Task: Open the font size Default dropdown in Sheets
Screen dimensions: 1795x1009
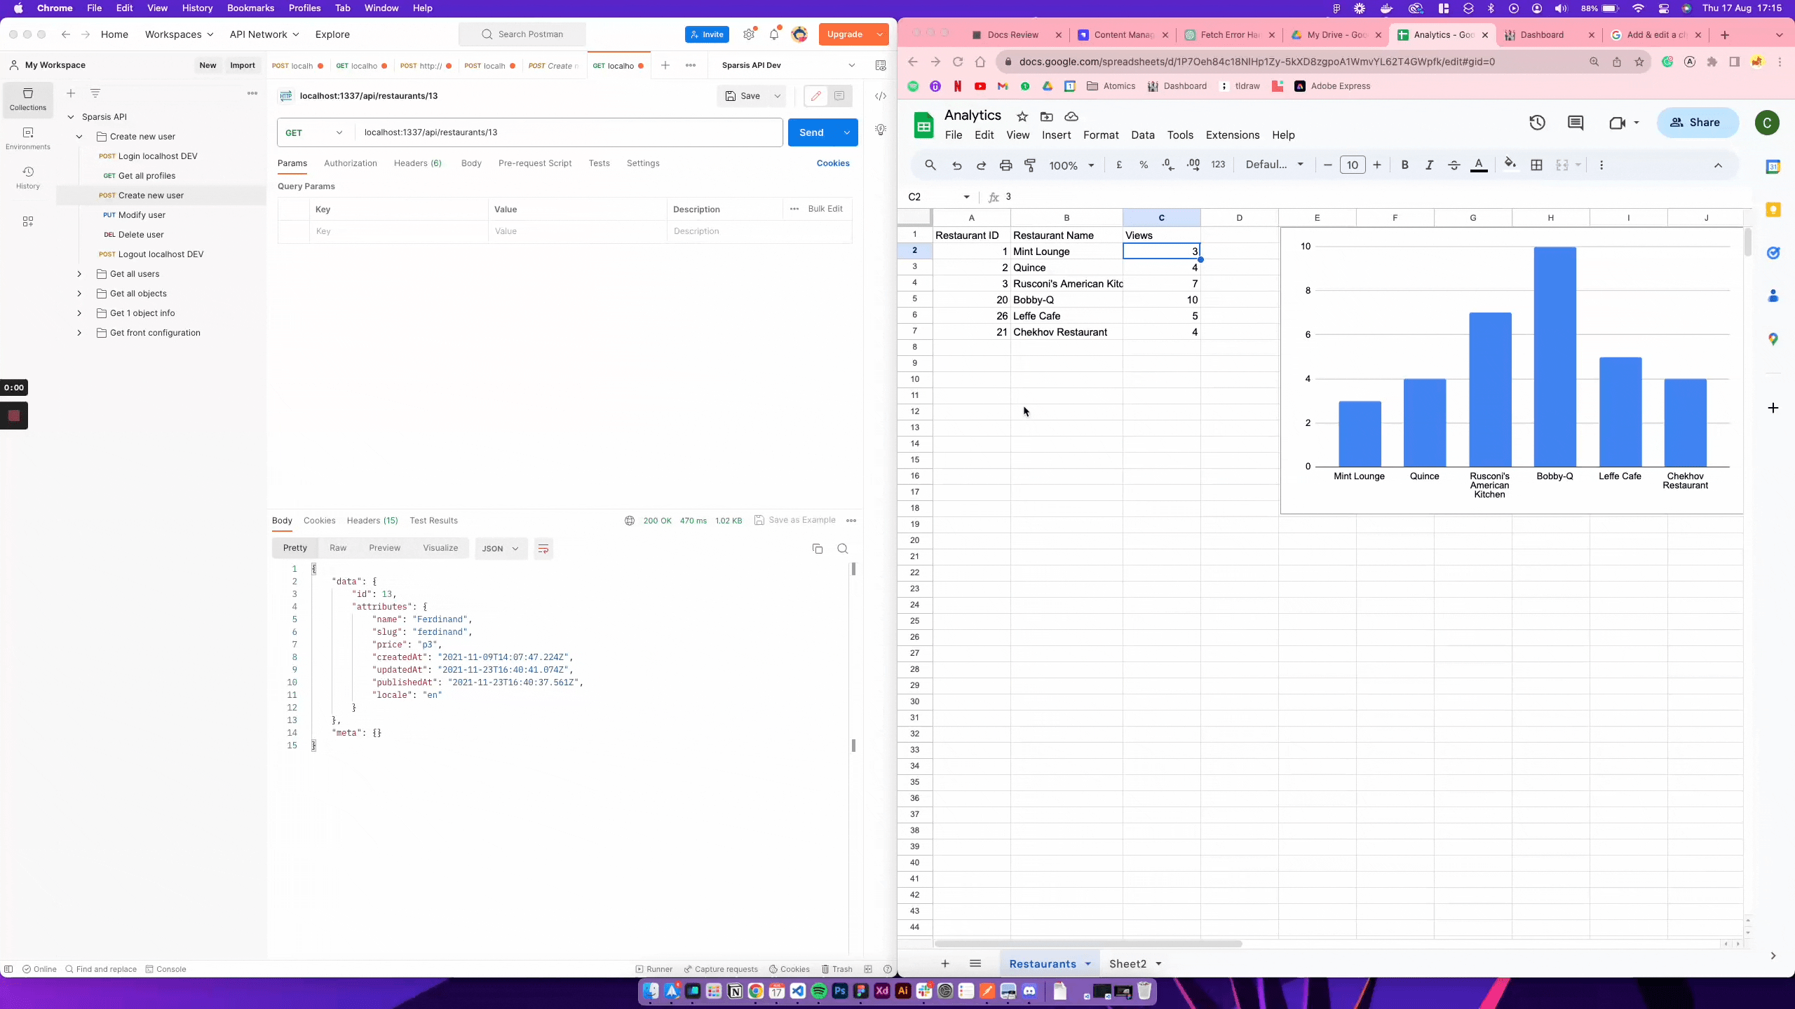Action: click(1274, 165)
